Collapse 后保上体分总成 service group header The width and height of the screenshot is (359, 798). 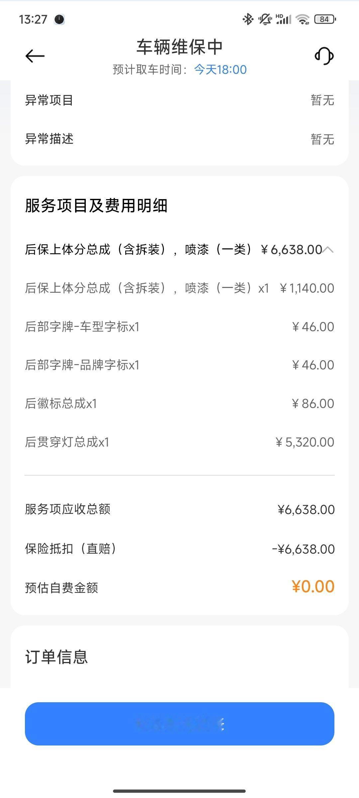tap(179, 250)
